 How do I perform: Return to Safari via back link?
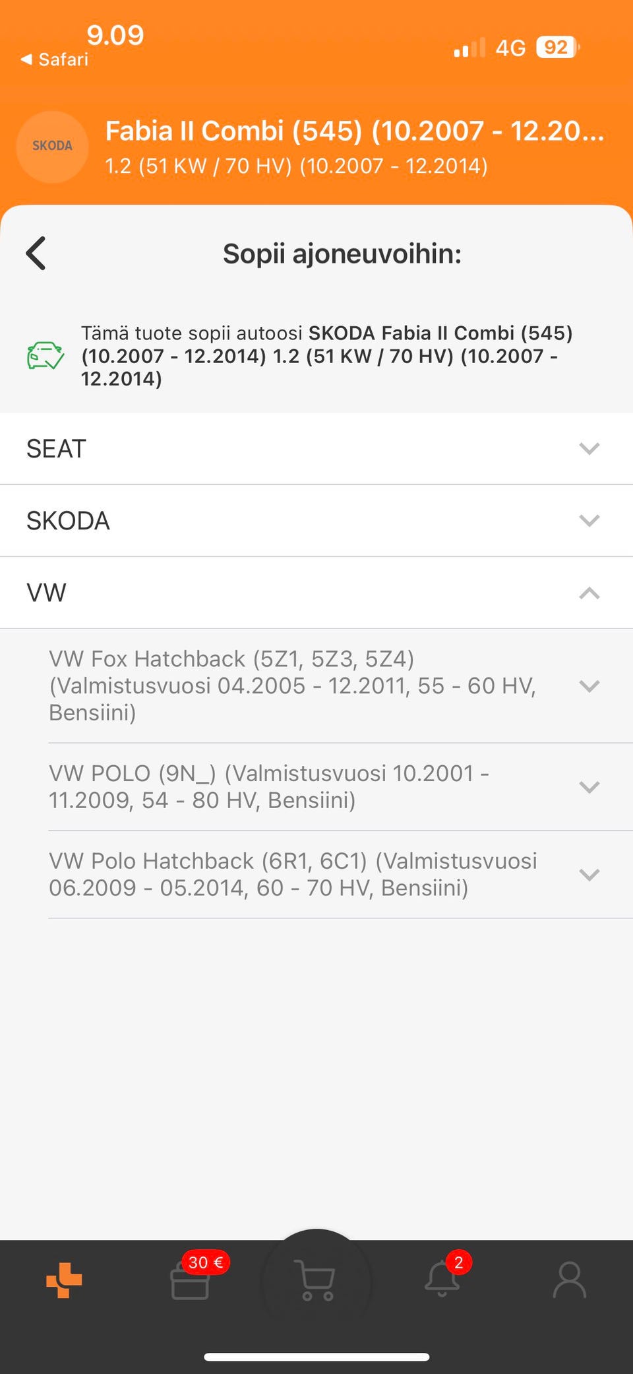(55, 59)
